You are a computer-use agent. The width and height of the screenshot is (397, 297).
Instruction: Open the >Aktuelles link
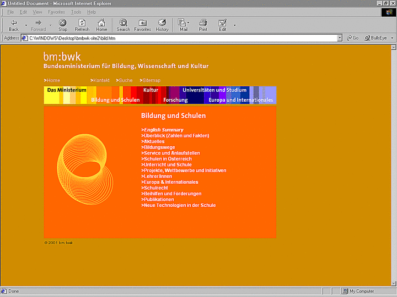pos(153,141)
